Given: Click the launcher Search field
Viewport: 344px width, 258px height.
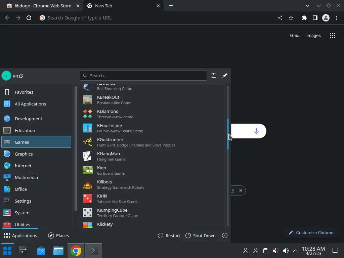Looking at the screenshot, I should (x=143, y=76).
